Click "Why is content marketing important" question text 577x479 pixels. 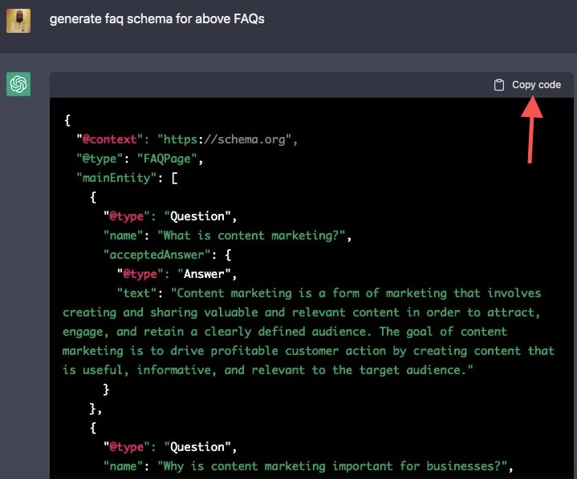pyautogui.click(x=335, y=466)
